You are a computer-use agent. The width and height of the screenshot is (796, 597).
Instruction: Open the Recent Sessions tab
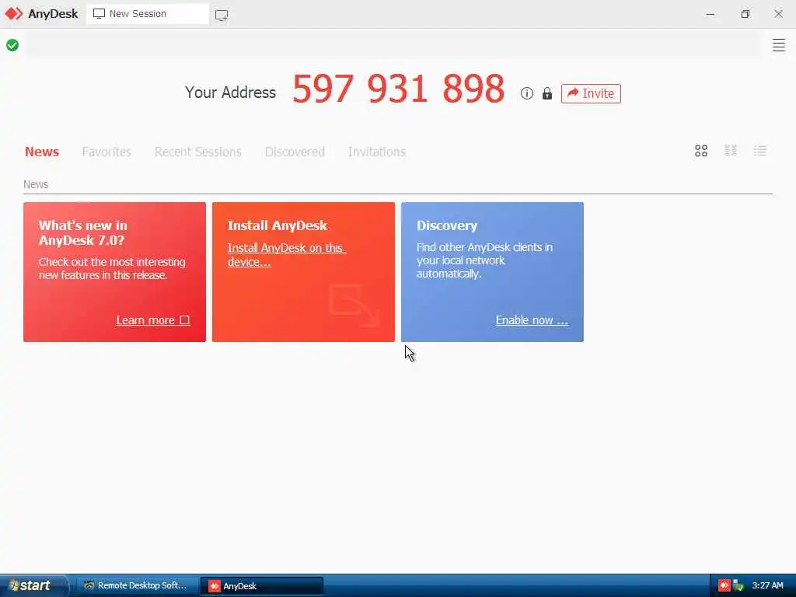tap(198, 152)
